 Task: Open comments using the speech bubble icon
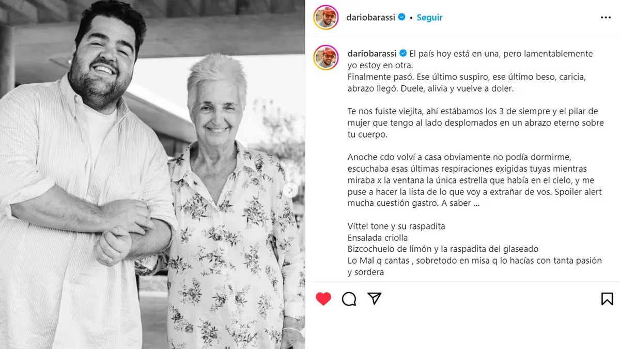[349, 299]
